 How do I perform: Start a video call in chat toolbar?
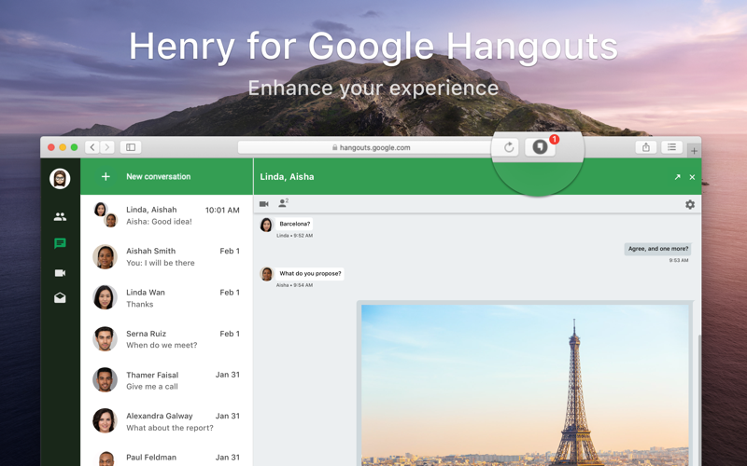tap(264, 204)
